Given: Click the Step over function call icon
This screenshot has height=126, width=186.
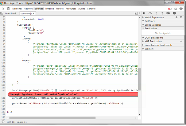Looking at the screenshot, I should [x=150, y=13].
